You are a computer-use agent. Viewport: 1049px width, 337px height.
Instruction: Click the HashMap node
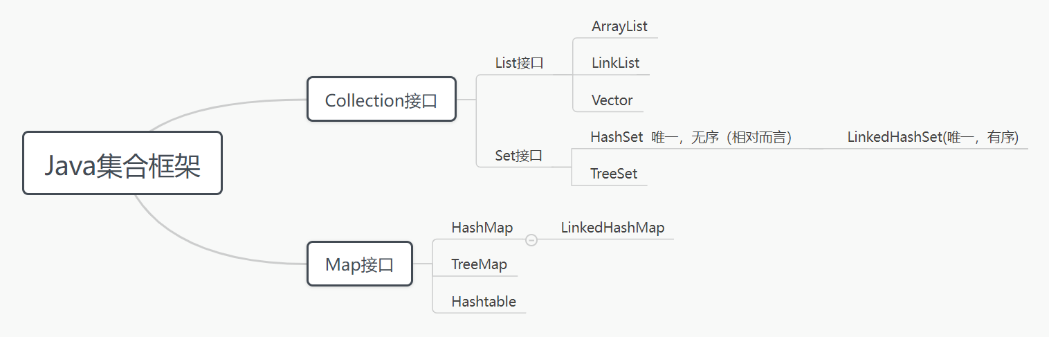click(x=482, y=228)
